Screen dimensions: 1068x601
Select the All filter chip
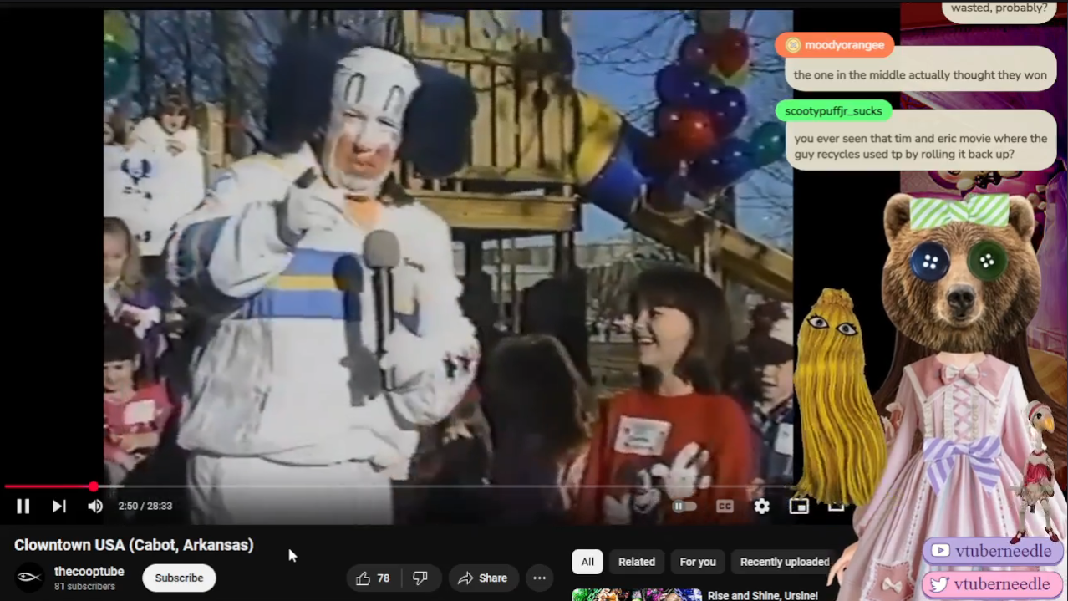pyautogui.click(x=587, y=562)
